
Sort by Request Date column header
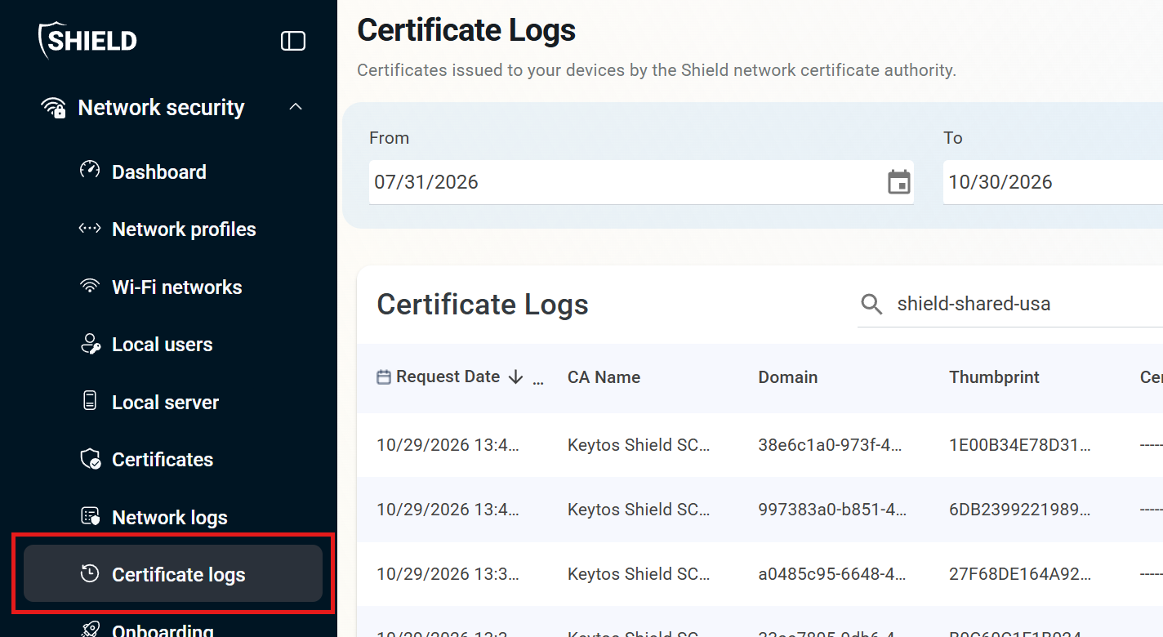(x=448, y=377)
